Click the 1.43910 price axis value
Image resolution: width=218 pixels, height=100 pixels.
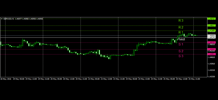coord(211,64)
